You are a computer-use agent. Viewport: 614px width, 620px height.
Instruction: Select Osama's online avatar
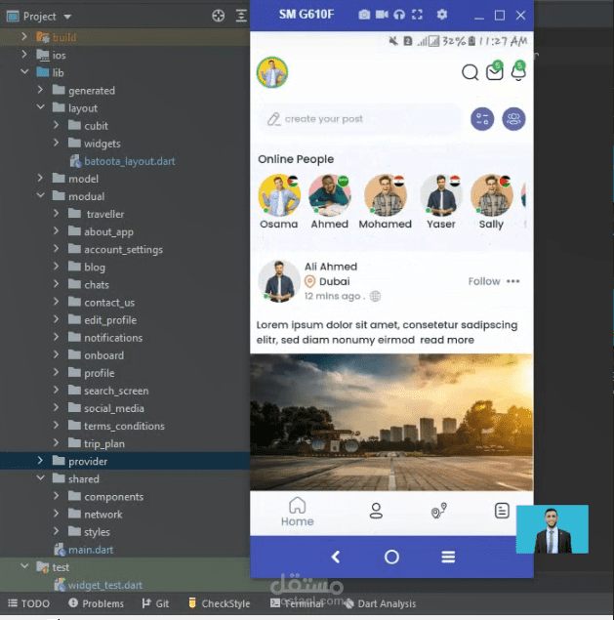point(279,195)
